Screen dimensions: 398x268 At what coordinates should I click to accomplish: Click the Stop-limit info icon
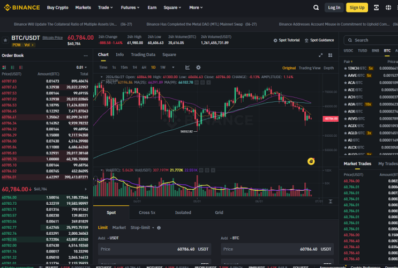(159, 228)
